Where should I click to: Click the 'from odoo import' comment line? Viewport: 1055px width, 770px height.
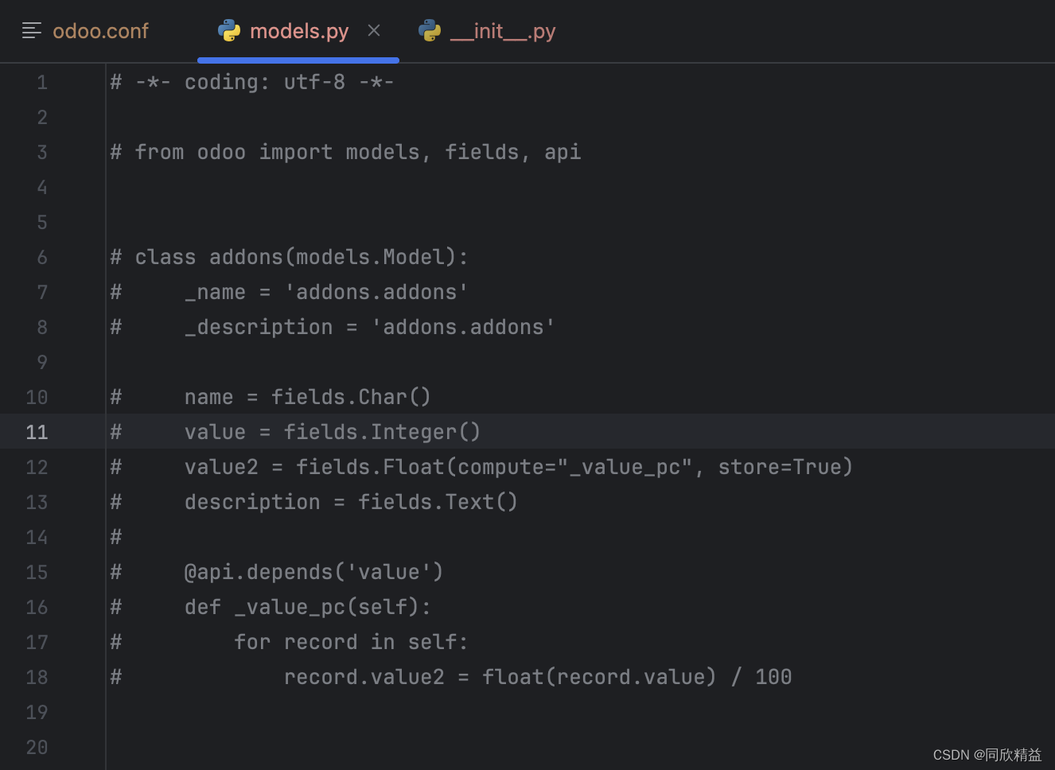pyautogui.click(x=345, y=152)
